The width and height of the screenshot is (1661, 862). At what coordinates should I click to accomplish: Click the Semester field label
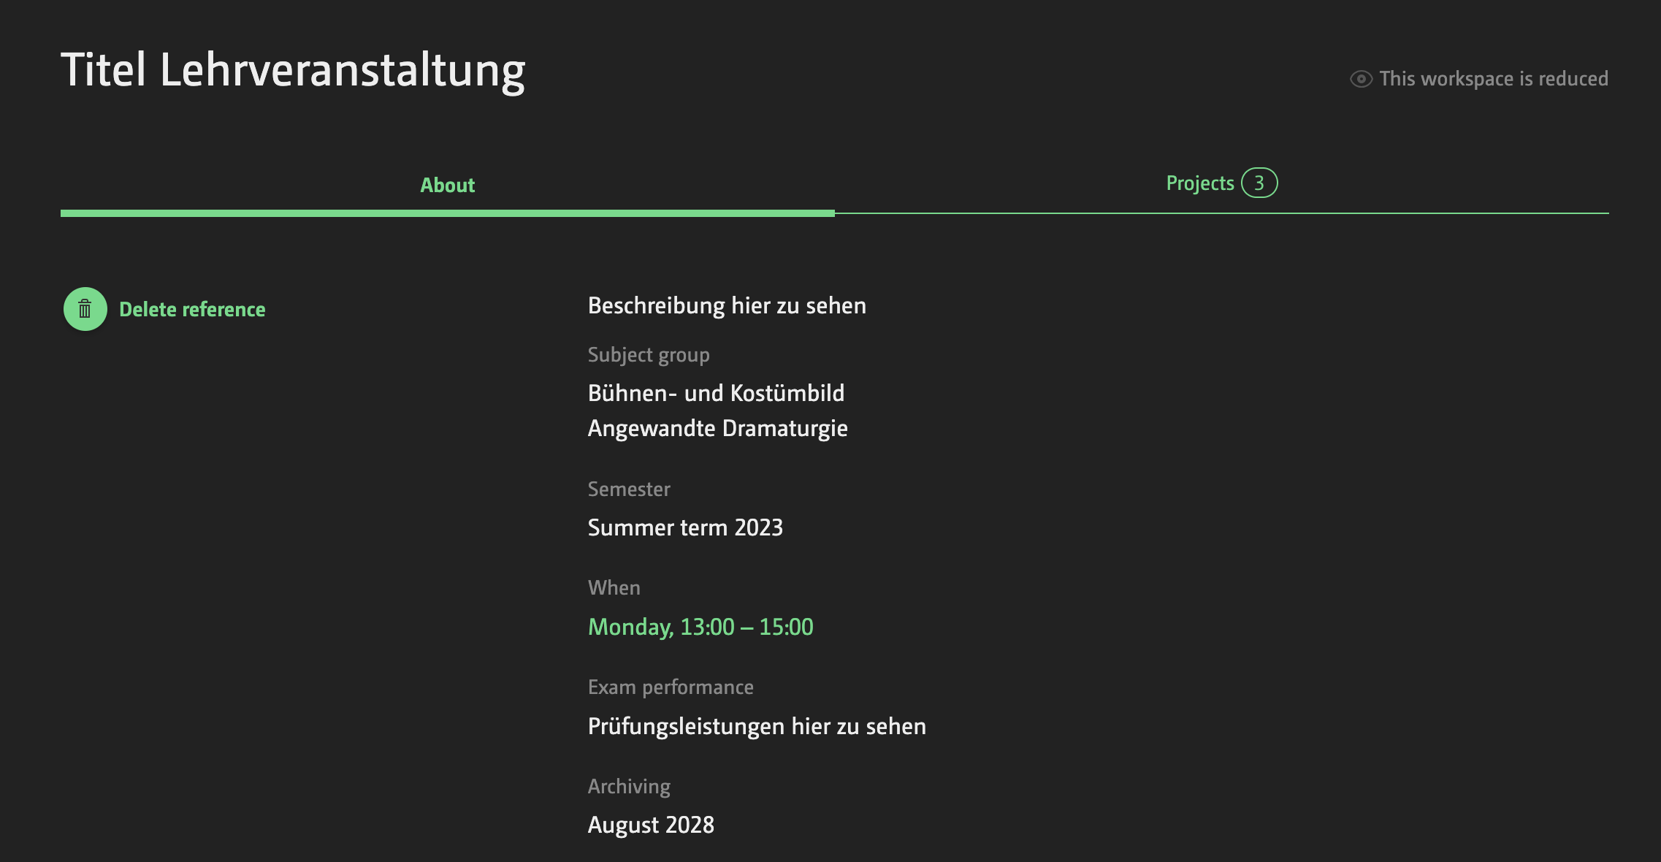(x=629, y=489)
